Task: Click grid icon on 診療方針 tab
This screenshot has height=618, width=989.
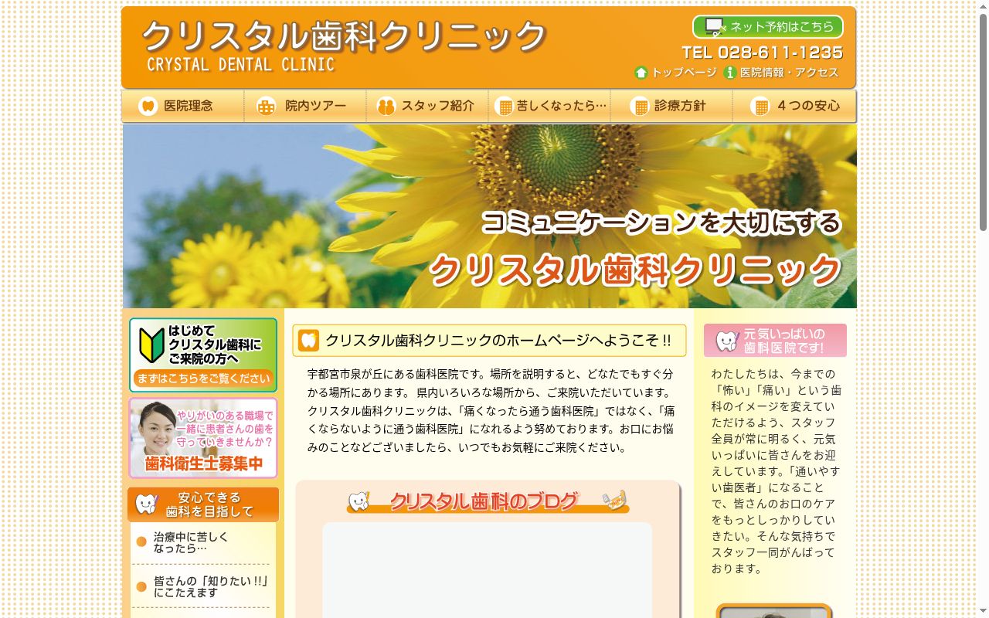Action: pos(640,107)
